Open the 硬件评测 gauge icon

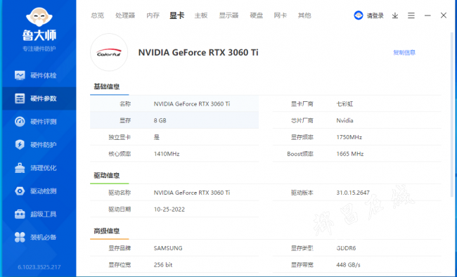20,122
